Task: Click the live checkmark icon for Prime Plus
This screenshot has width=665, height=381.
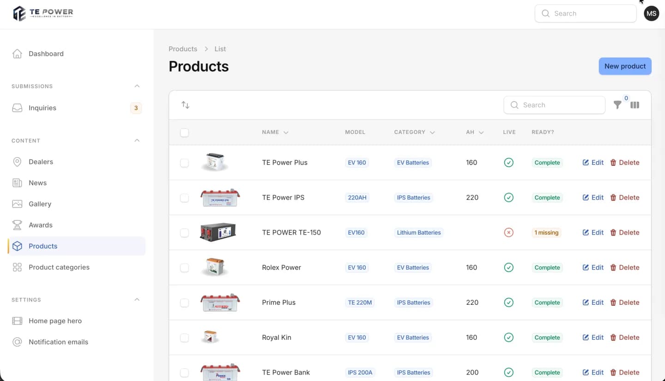Action: tap(508, 302)
